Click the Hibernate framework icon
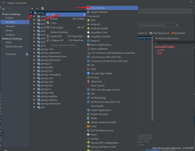 [88, 81]
